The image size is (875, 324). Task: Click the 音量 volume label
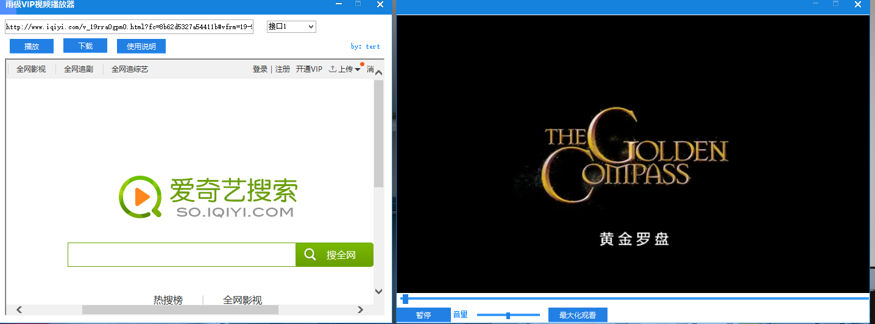click(461, 315)
